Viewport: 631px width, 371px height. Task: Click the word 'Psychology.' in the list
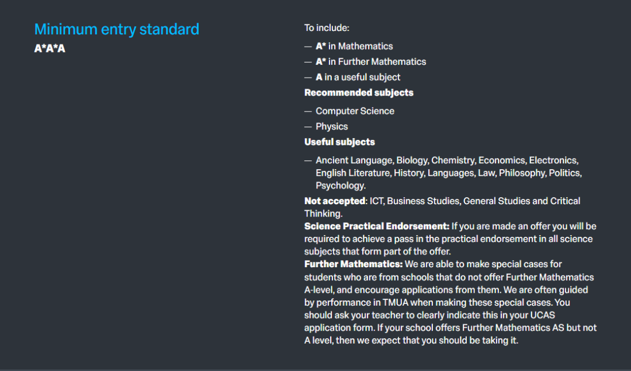point(341,185)
